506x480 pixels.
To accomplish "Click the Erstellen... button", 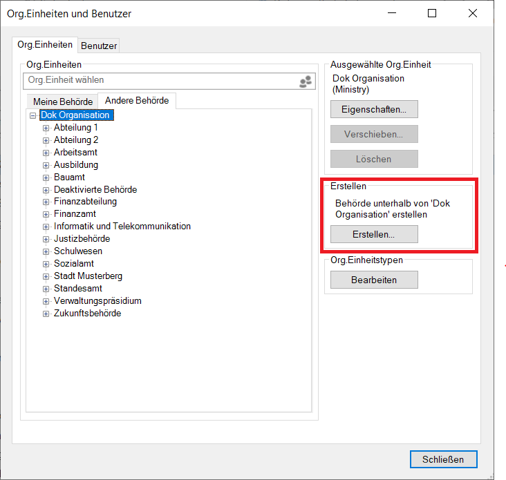I will (x=374, y=234).
